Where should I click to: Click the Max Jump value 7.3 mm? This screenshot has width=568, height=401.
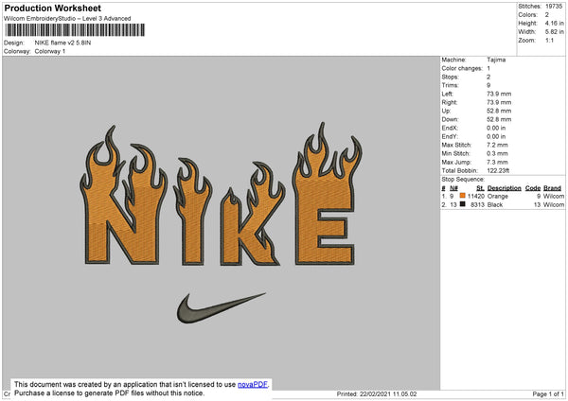tap(497, 162)
